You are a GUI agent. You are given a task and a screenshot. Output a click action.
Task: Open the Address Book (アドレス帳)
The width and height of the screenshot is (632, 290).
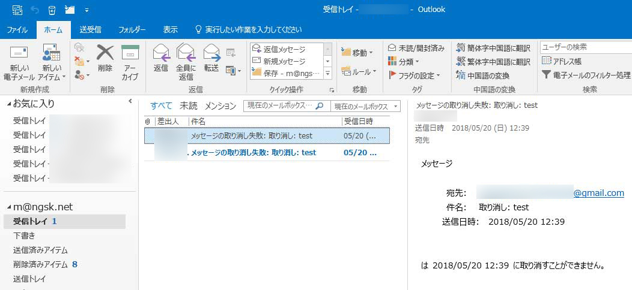coord(562,61)
